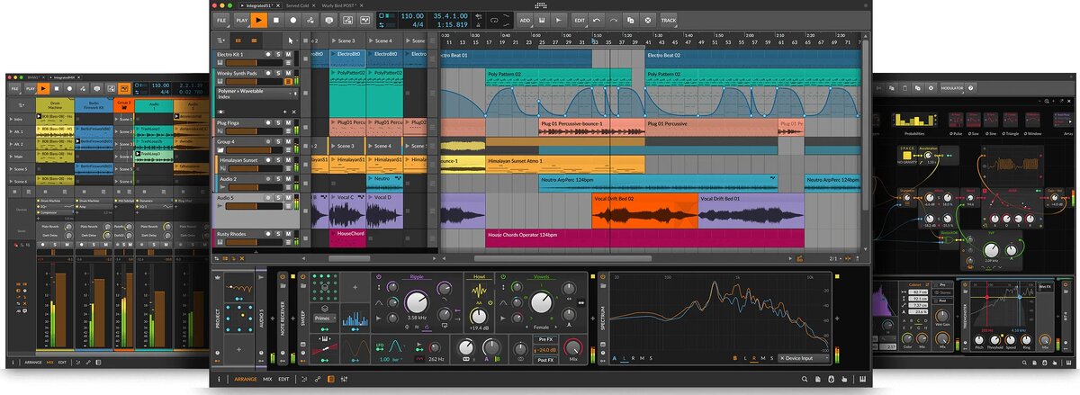Click the Howl waveform icon in the device panel
Image resolution: width=1080 pixels, height=395 pixels.
coord(479,291)
